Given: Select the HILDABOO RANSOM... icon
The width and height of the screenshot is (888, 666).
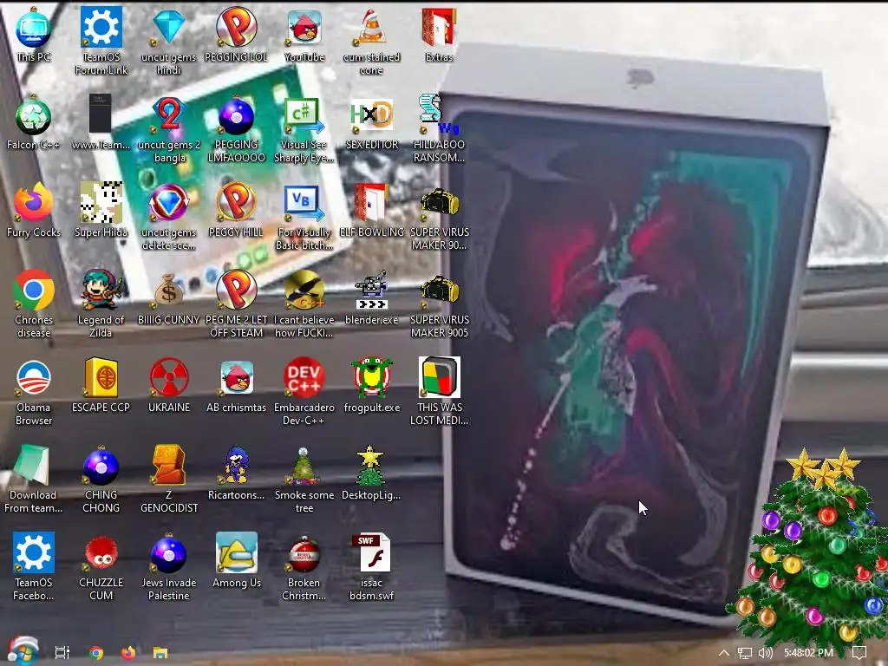Looking at the screenshot, I should pos(439,129).
